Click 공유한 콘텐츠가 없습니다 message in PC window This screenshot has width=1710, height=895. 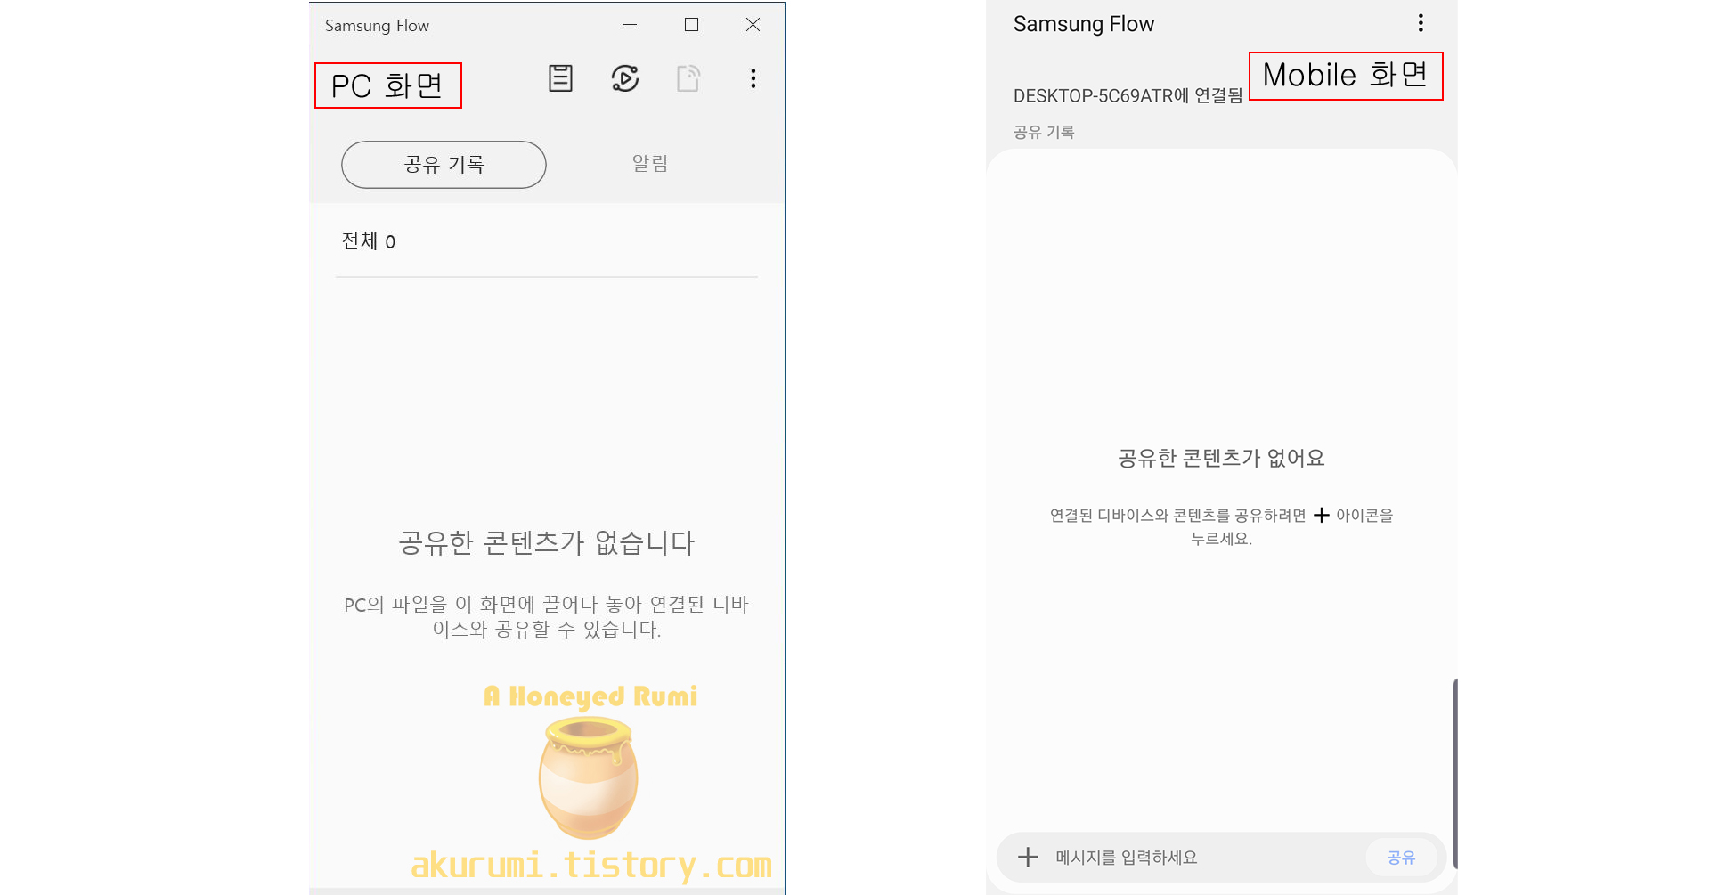tap(546, 542)
